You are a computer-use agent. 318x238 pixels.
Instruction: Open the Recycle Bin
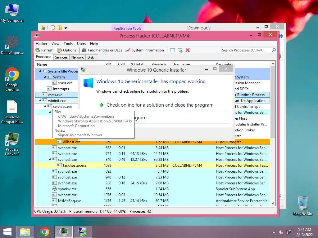(303, 206)
